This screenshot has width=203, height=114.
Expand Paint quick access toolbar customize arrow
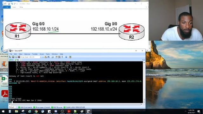click(x=17, y=4)
